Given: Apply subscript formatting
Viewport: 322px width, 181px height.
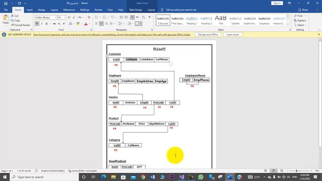Looking at the screenshot, I should pyautogui.click(x=59, y=24).
